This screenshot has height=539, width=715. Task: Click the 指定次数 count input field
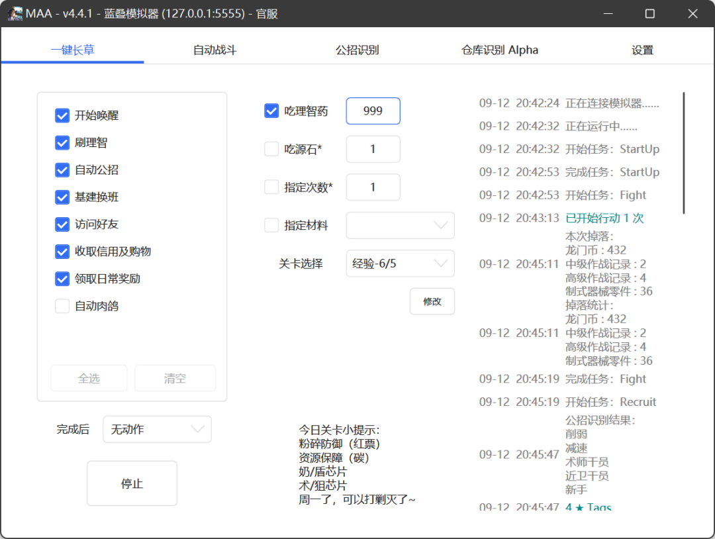point(373,187)
